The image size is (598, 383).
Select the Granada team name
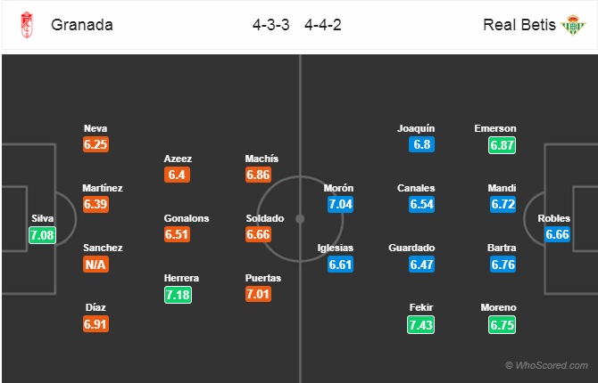click(x=82, y=25)
